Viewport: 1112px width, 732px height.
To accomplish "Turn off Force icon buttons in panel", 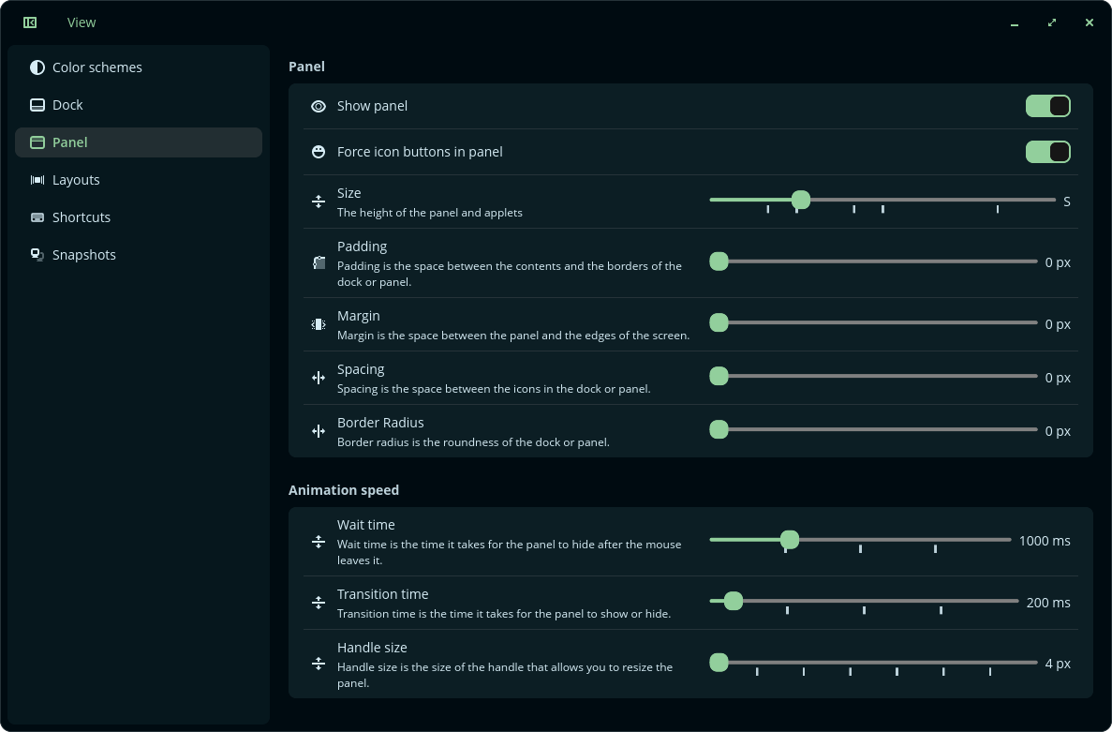I will (x=1047, y=152).
